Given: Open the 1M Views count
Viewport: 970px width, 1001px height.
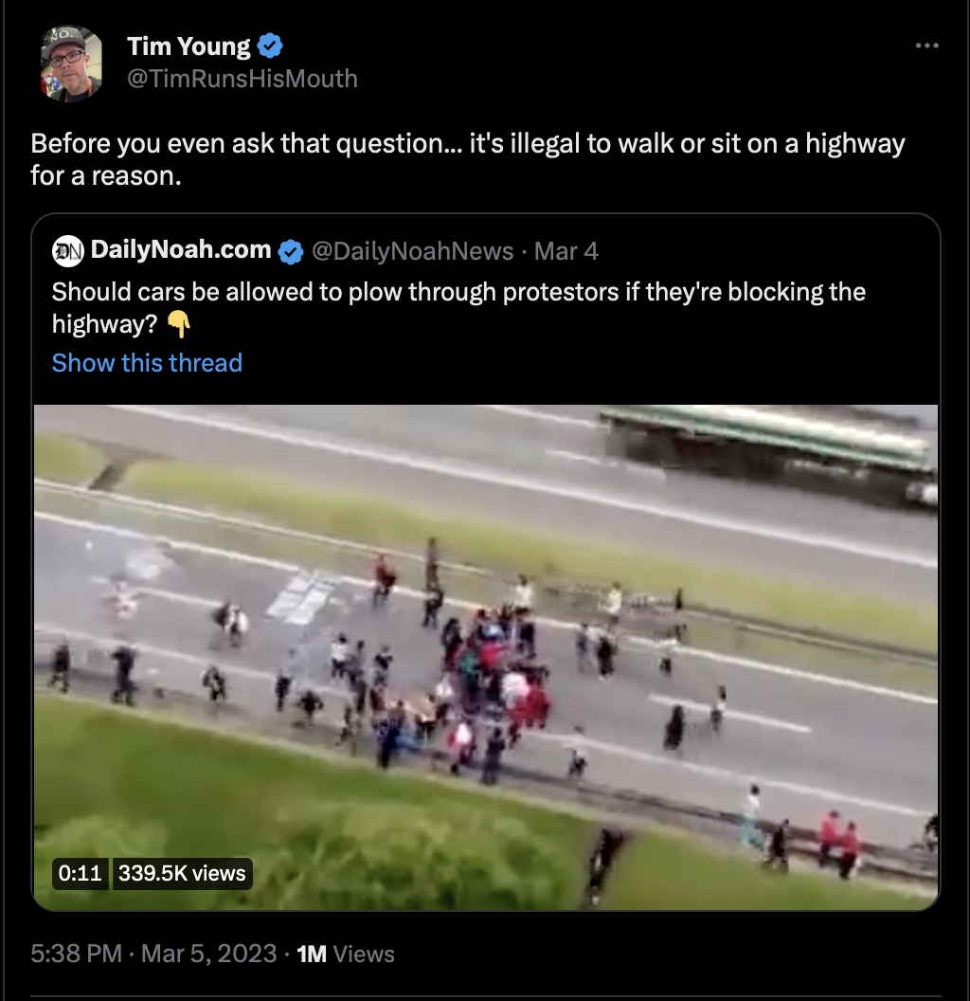Looking at the screenshot, I should click(346, 954).
